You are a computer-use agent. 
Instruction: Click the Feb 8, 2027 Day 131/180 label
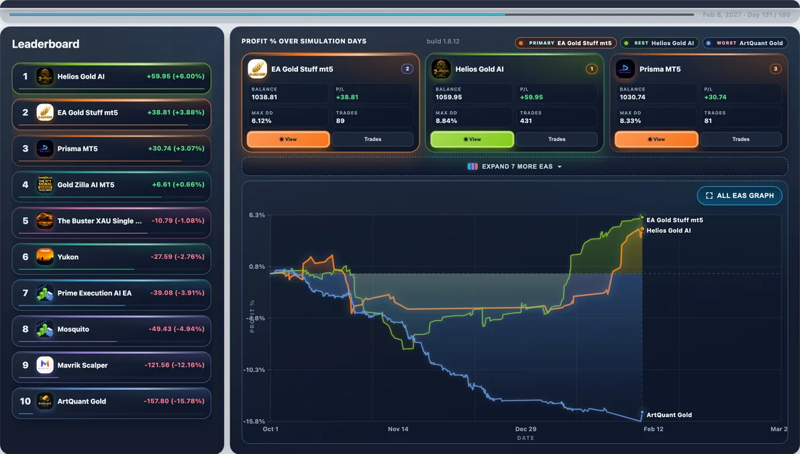pos(746,15)
